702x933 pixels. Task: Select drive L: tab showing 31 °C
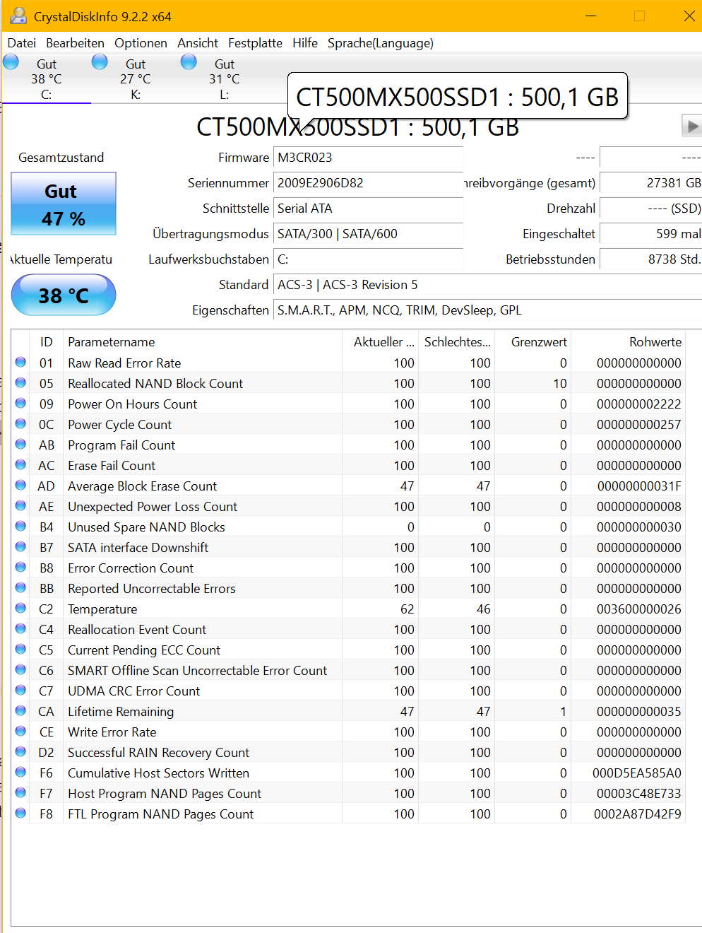(x=225, y=79)
